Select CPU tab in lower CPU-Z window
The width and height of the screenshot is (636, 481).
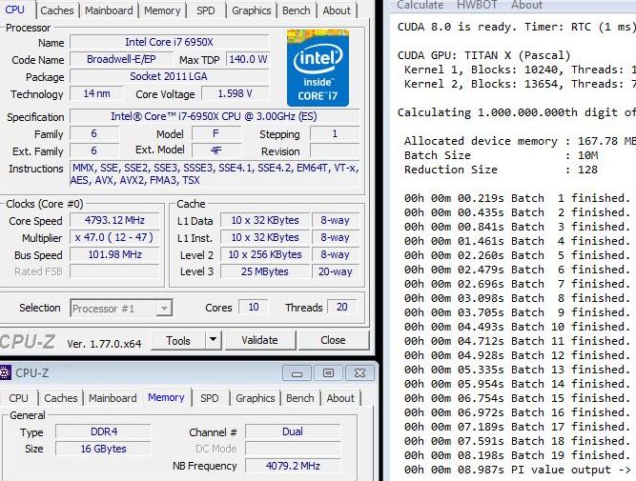pos(18,398)
